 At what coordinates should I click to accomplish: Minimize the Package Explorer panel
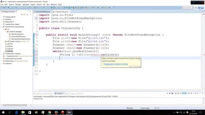(28, 11)
